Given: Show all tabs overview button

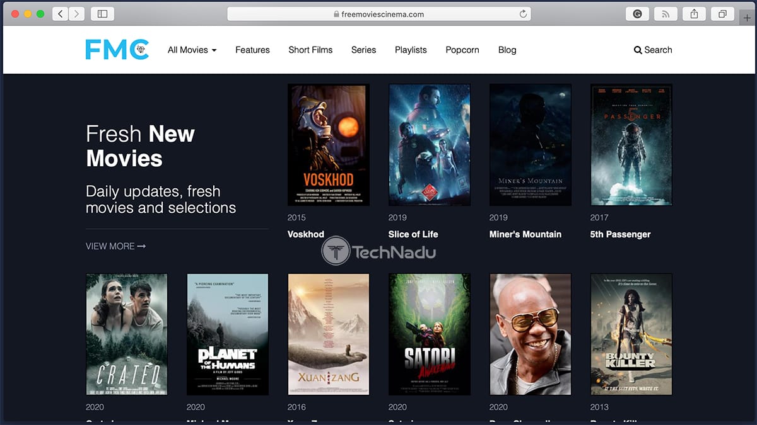Looking at the screenshot, I should coord(722,14).
